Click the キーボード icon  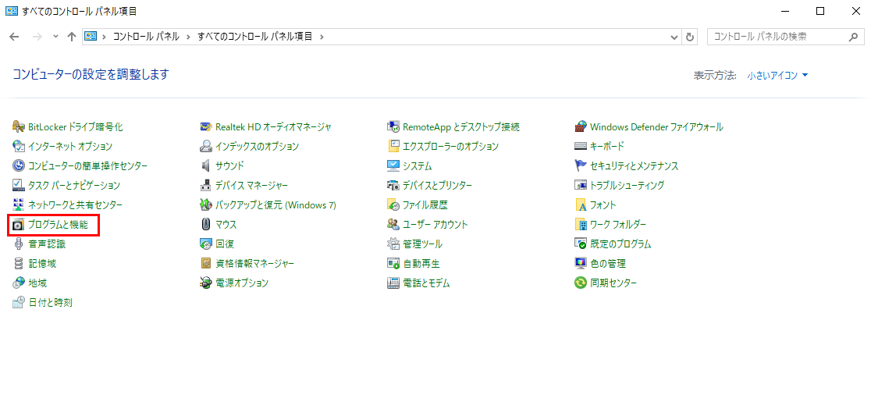coord(581,147)
